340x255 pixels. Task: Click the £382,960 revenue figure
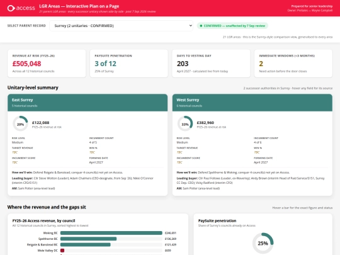(205, 123)
